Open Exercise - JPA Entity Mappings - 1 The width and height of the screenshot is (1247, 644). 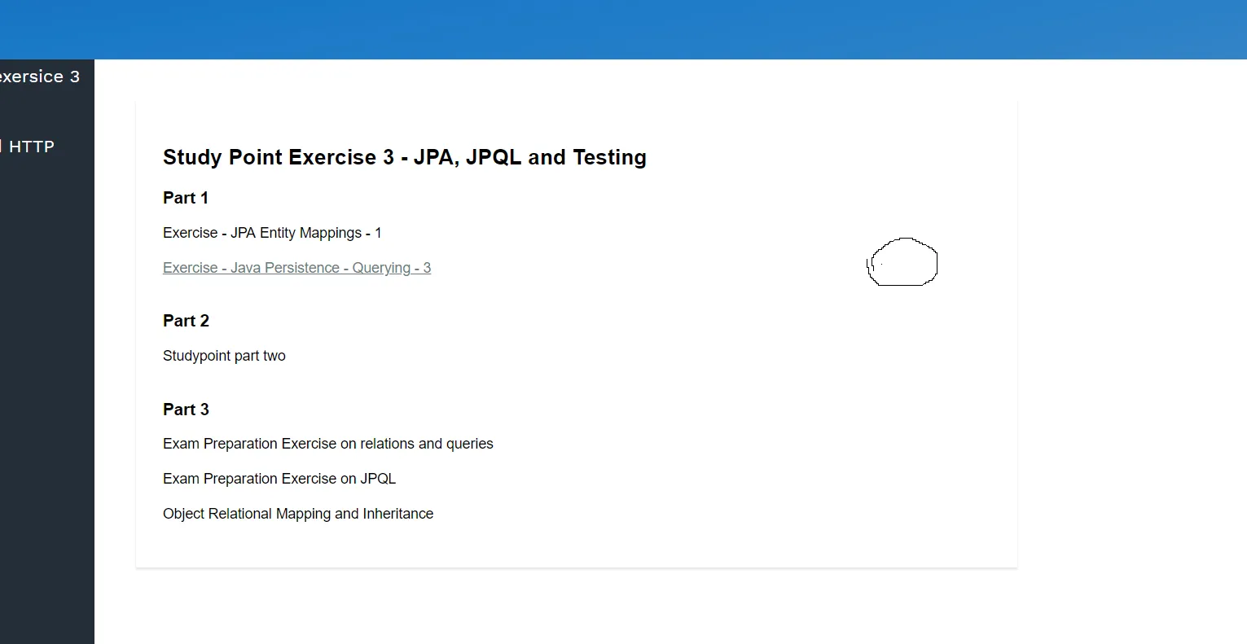click(x=272, y=233)
